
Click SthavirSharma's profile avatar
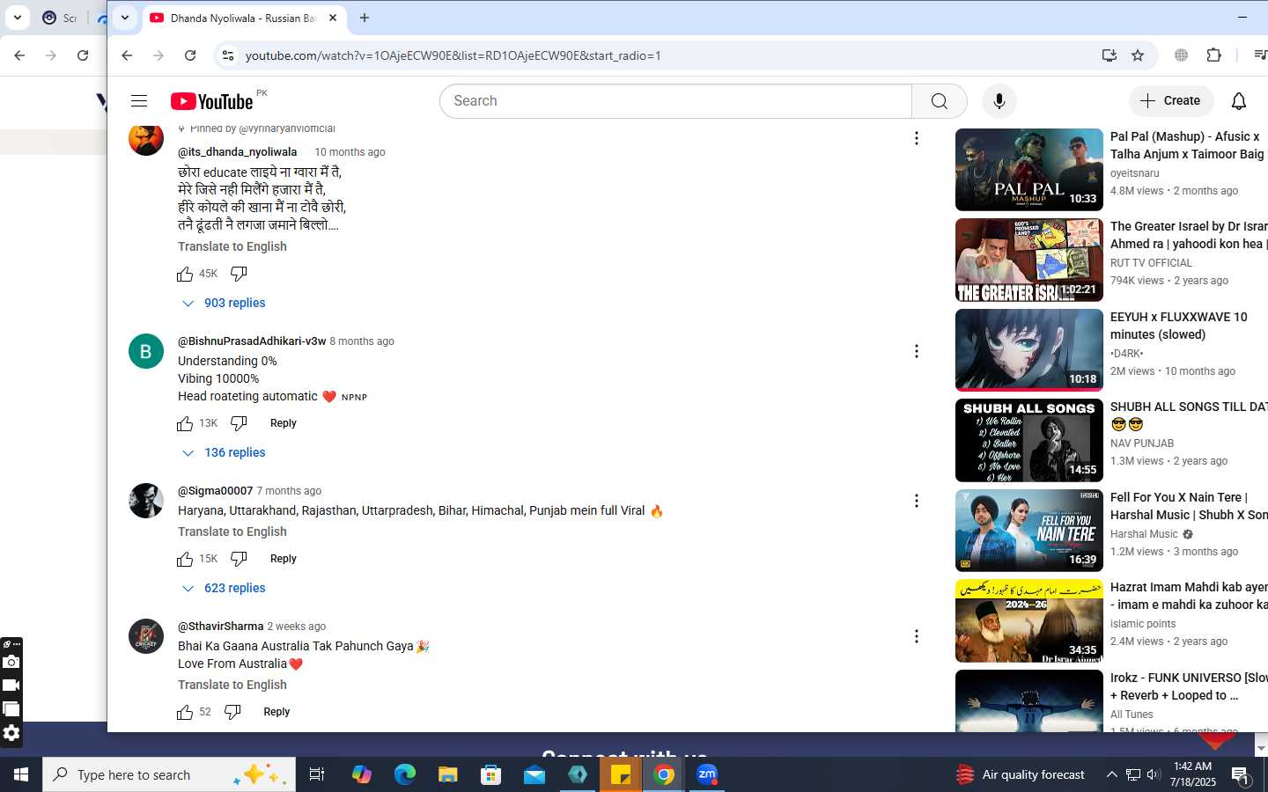click(146, 636)
